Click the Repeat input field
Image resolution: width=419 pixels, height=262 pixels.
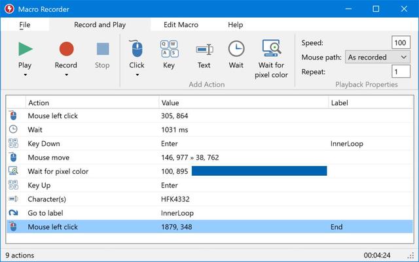click(x=401, y=71)
